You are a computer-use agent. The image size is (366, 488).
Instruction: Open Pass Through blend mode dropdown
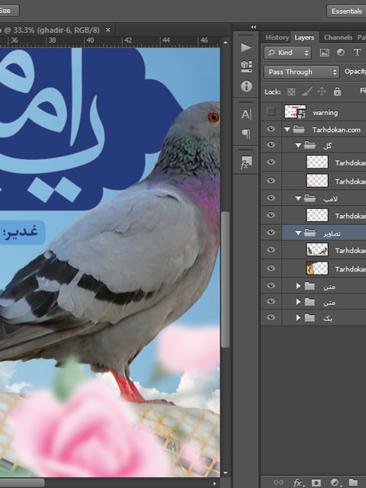(301, 72)
